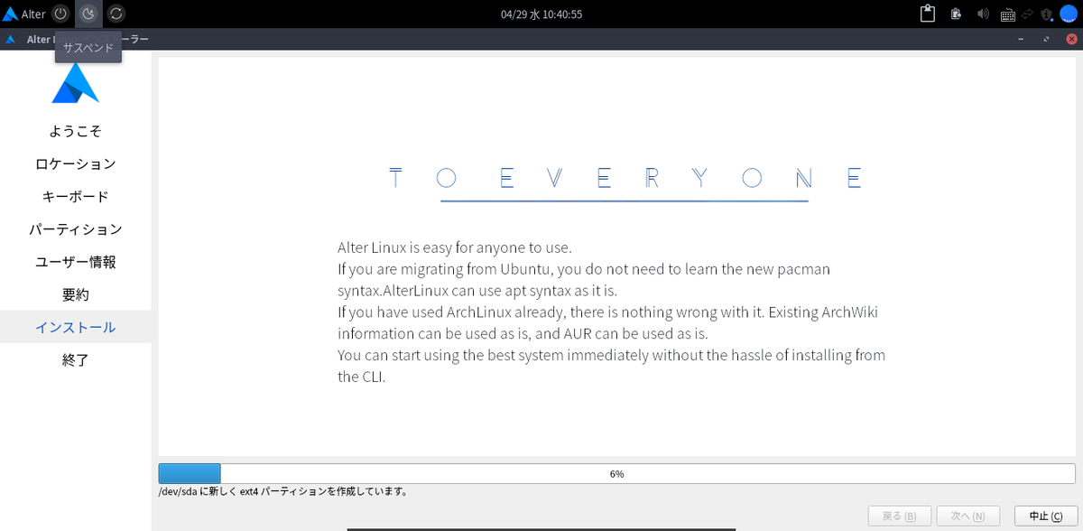The height and width of the screenshot is (531, 1083).
Task: Click the reboot circular arrows icon
Action: pyautogui.click(x=116, y=14)
